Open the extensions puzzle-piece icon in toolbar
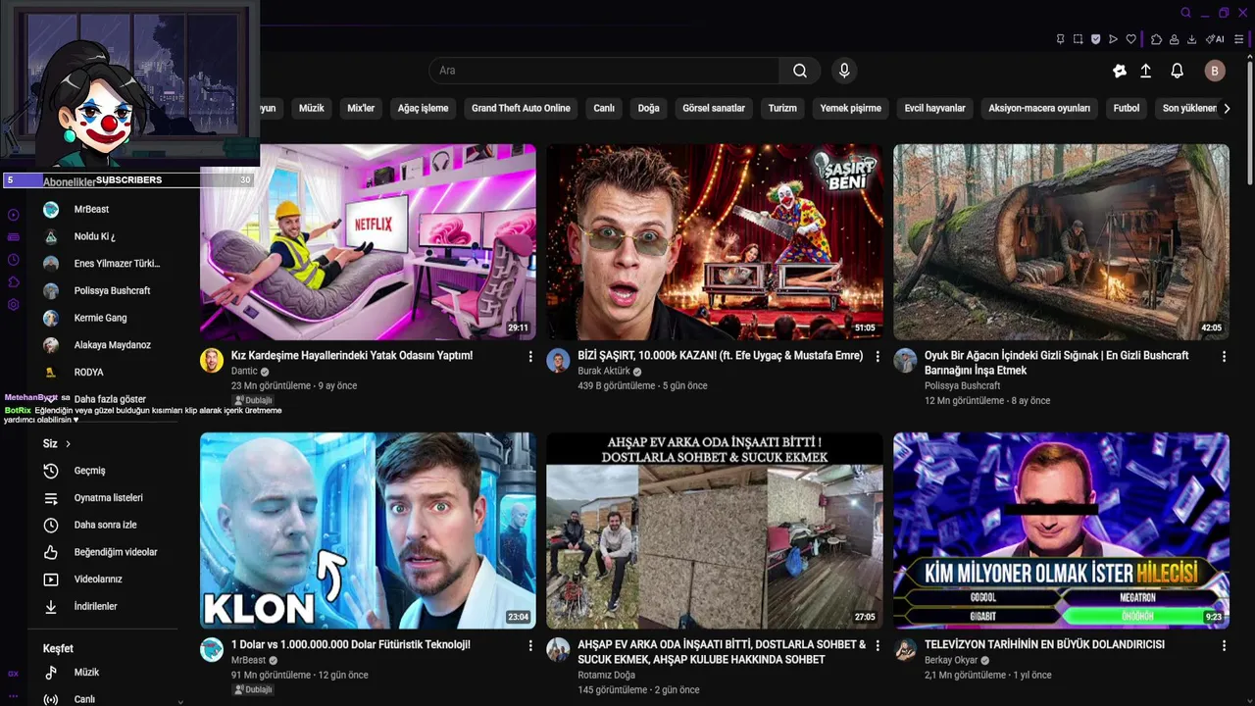1255x706 pixels. (x=1156, y=39)
